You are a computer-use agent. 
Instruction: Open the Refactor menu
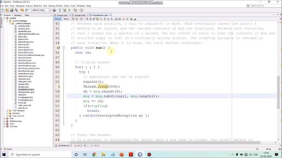[38, 6]
